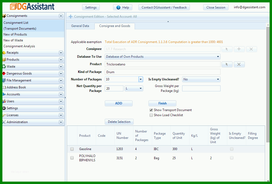Click the plus icon beside Consignment Edition

point(70,17)
